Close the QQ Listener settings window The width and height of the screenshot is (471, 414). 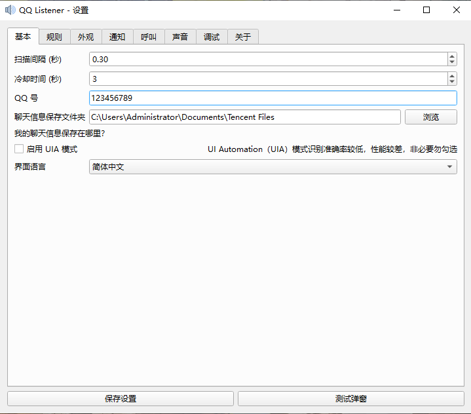(x=457, y=10)
